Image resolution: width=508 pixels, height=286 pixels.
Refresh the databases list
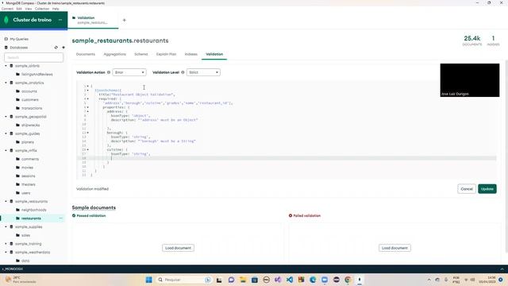coord(56,48)
